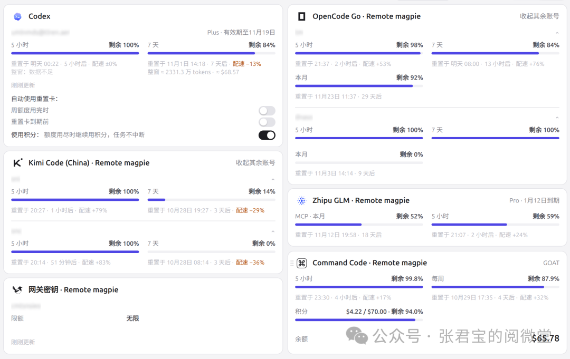Click the Codex card title
570x359 pixels.
(39, 16)
